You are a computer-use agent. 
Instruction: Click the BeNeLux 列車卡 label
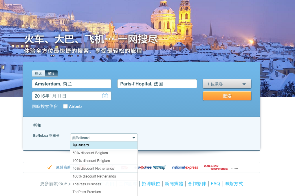point(46,136)
